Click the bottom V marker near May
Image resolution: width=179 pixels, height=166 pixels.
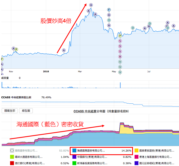point(120,72)
